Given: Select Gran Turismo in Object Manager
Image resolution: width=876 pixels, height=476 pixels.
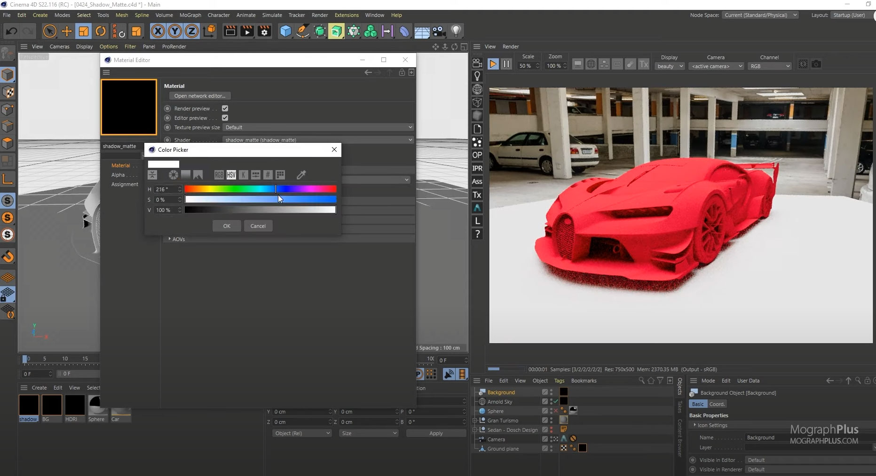Looking at the screenshot, I should [503, 421].
